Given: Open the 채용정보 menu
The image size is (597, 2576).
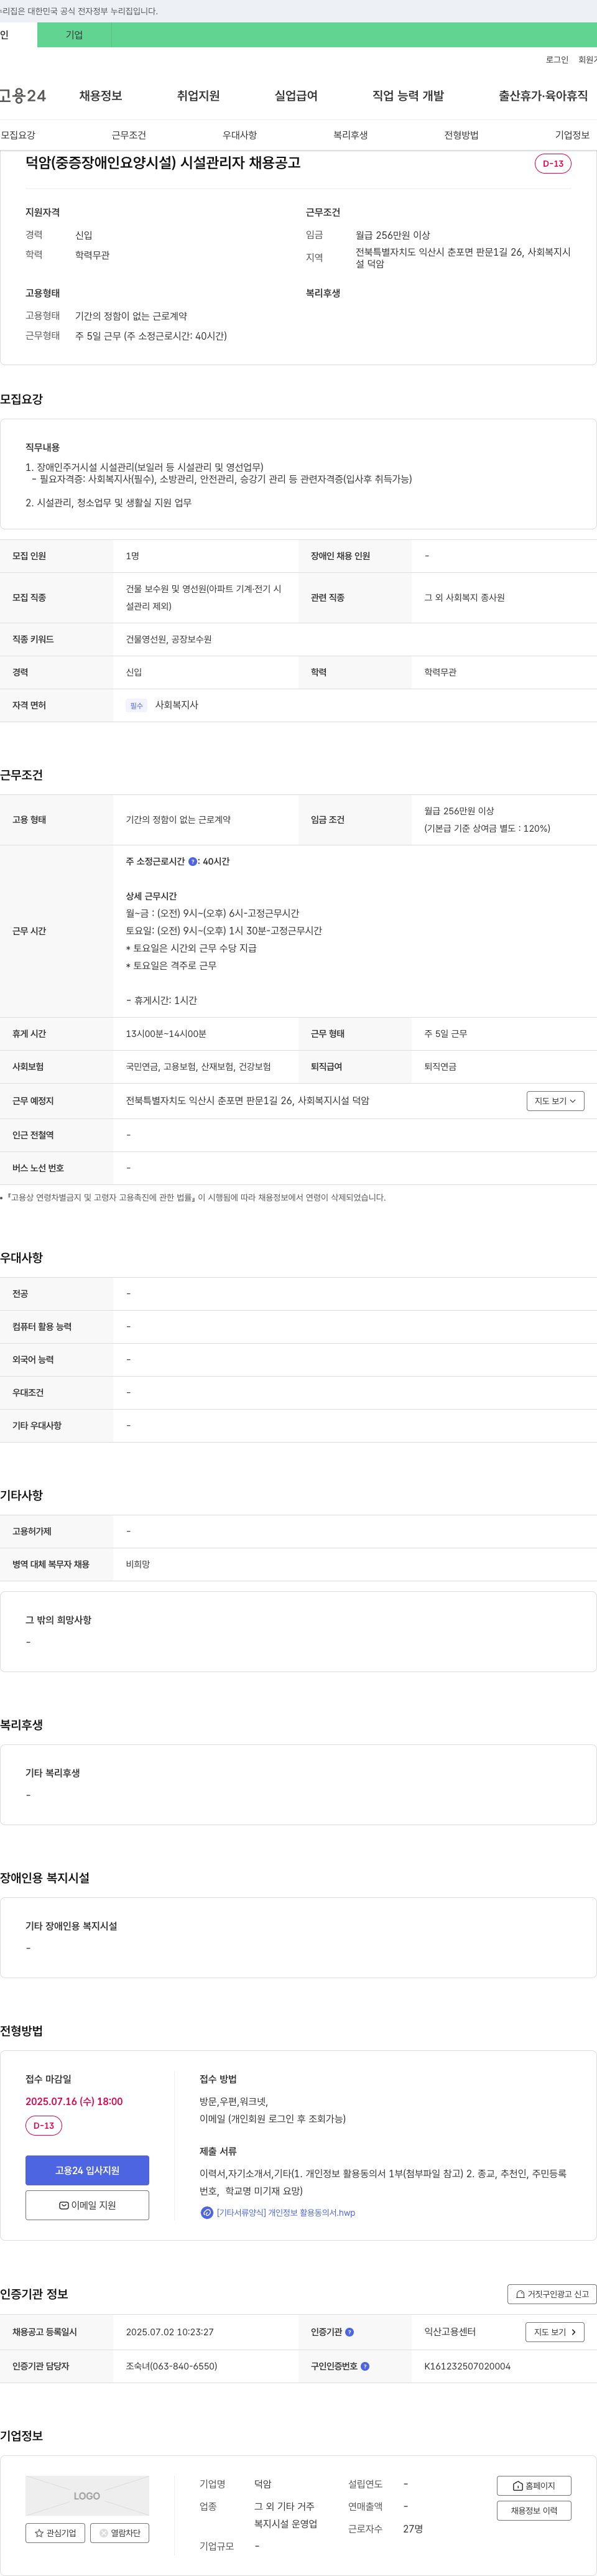Looking at the screenshot, I should tap(101, 96).
